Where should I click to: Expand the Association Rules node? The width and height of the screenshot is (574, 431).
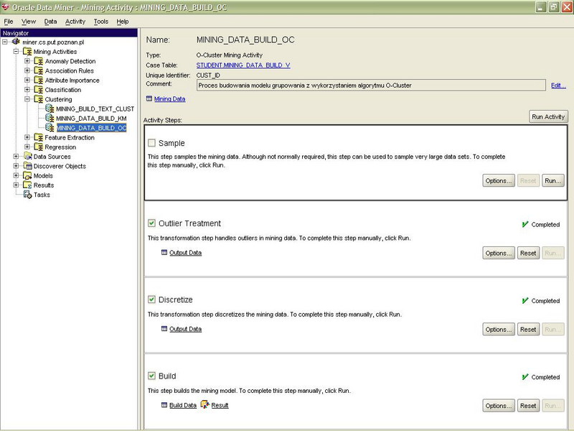(x=27, y=70)
